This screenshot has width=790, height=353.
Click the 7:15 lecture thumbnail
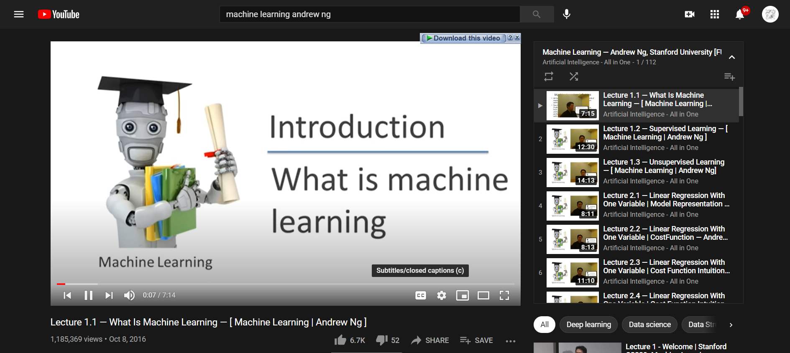coord(573,106)
